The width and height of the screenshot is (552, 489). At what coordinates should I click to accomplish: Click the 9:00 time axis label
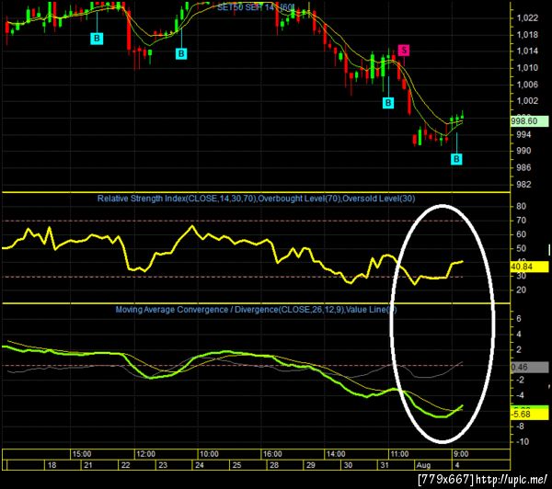tap(461, 454)
